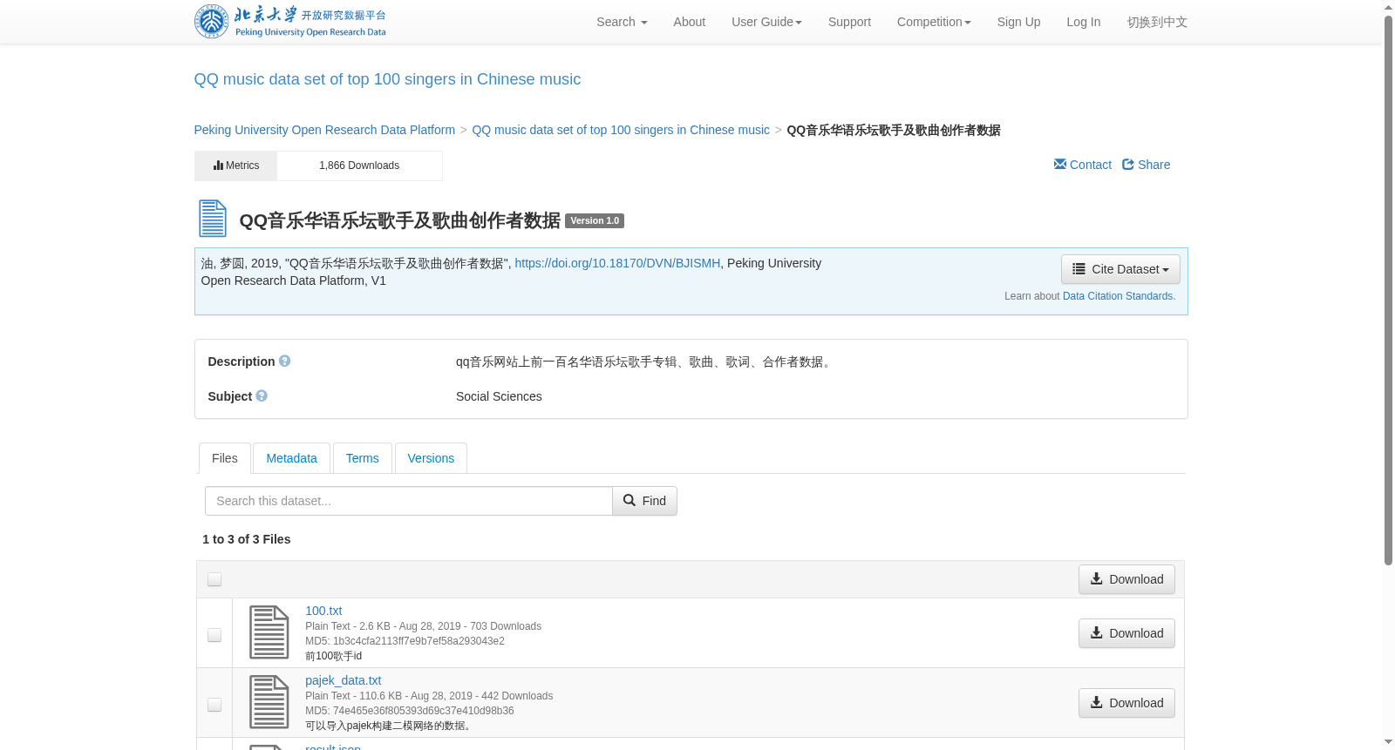
Task: Click the '1 to 3 of 3 Files' text
Action: pyautogui.click(x=247, y=539)
